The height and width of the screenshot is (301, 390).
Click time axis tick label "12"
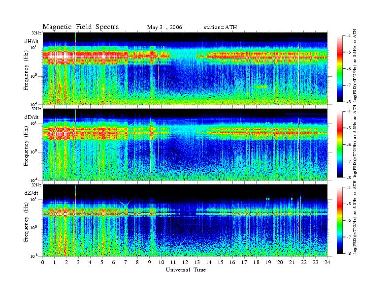[x=185, y=263]
